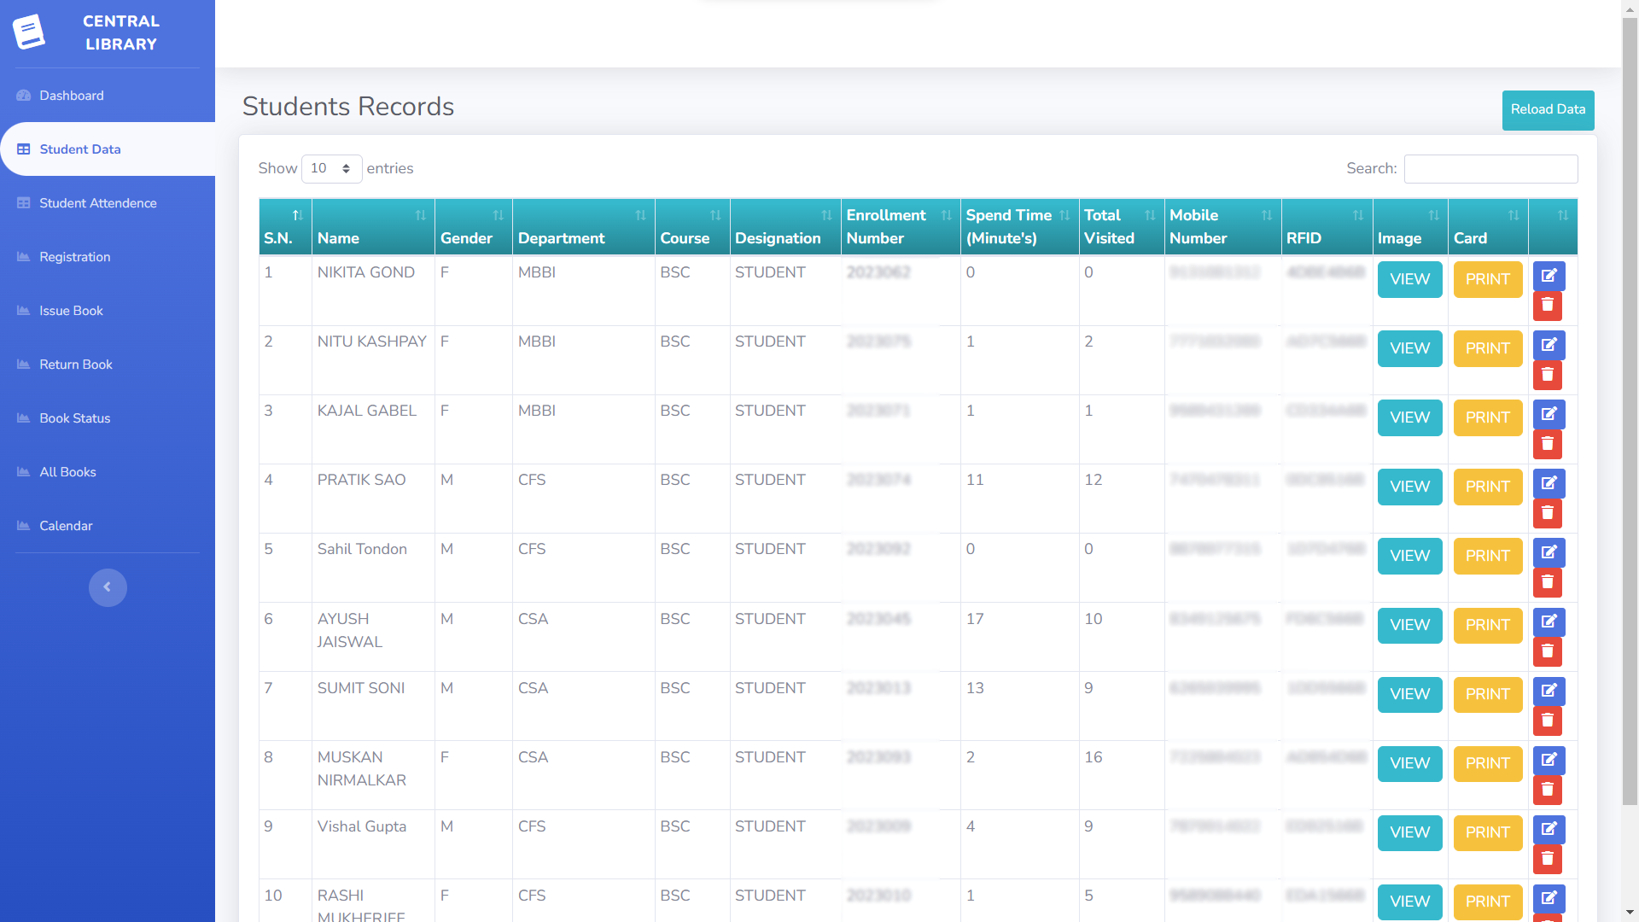Sort table by Designation column

785,227
